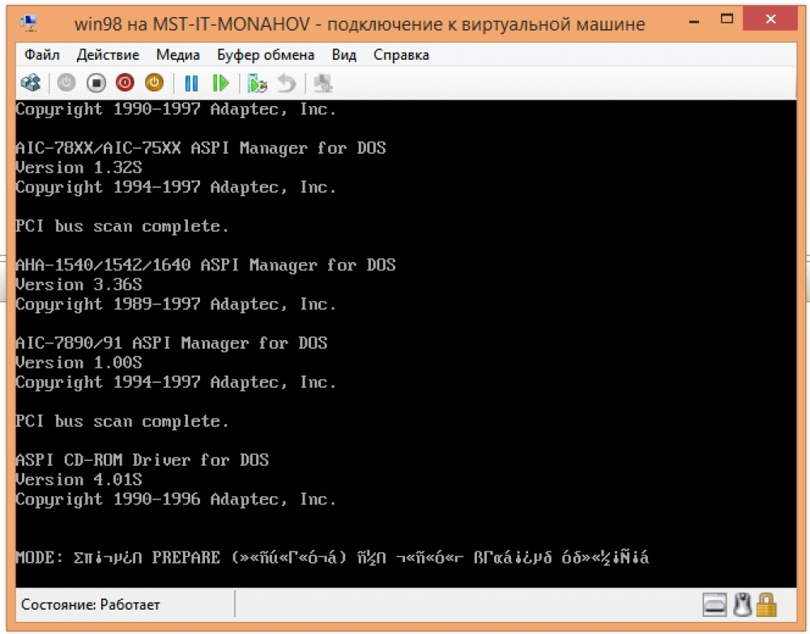The image size is (810, 634).
Task: Click the grey Start power icon
Action: point(66,83)
